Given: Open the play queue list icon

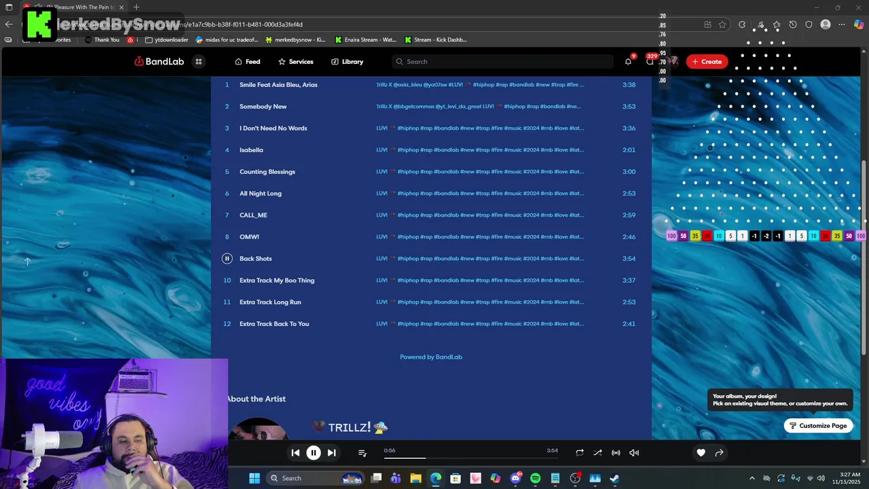Looking at the screenshot, I should tap(362, 453).
